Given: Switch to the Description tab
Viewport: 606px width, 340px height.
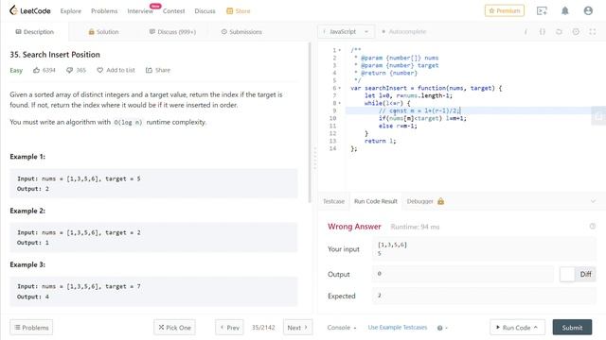Looking at the screenshot, I should [x=35, y=31].
